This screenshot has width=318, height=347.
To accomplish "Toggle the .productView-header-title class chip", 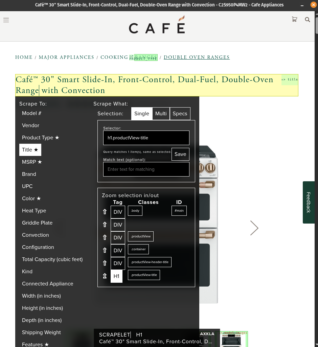I will pyautogui.click(x=150, y=262).
